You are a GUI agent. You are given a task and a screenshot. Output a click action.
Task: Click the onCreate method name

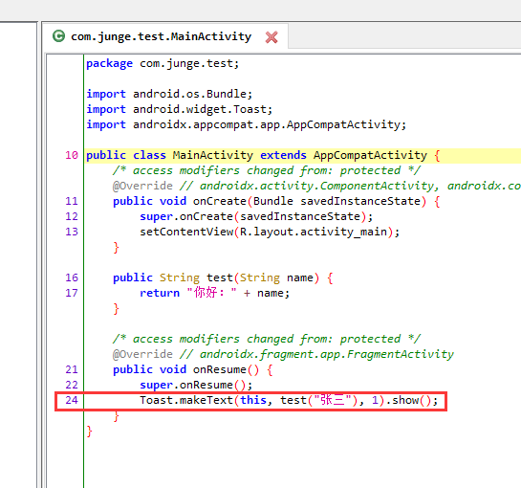point(219,201)
